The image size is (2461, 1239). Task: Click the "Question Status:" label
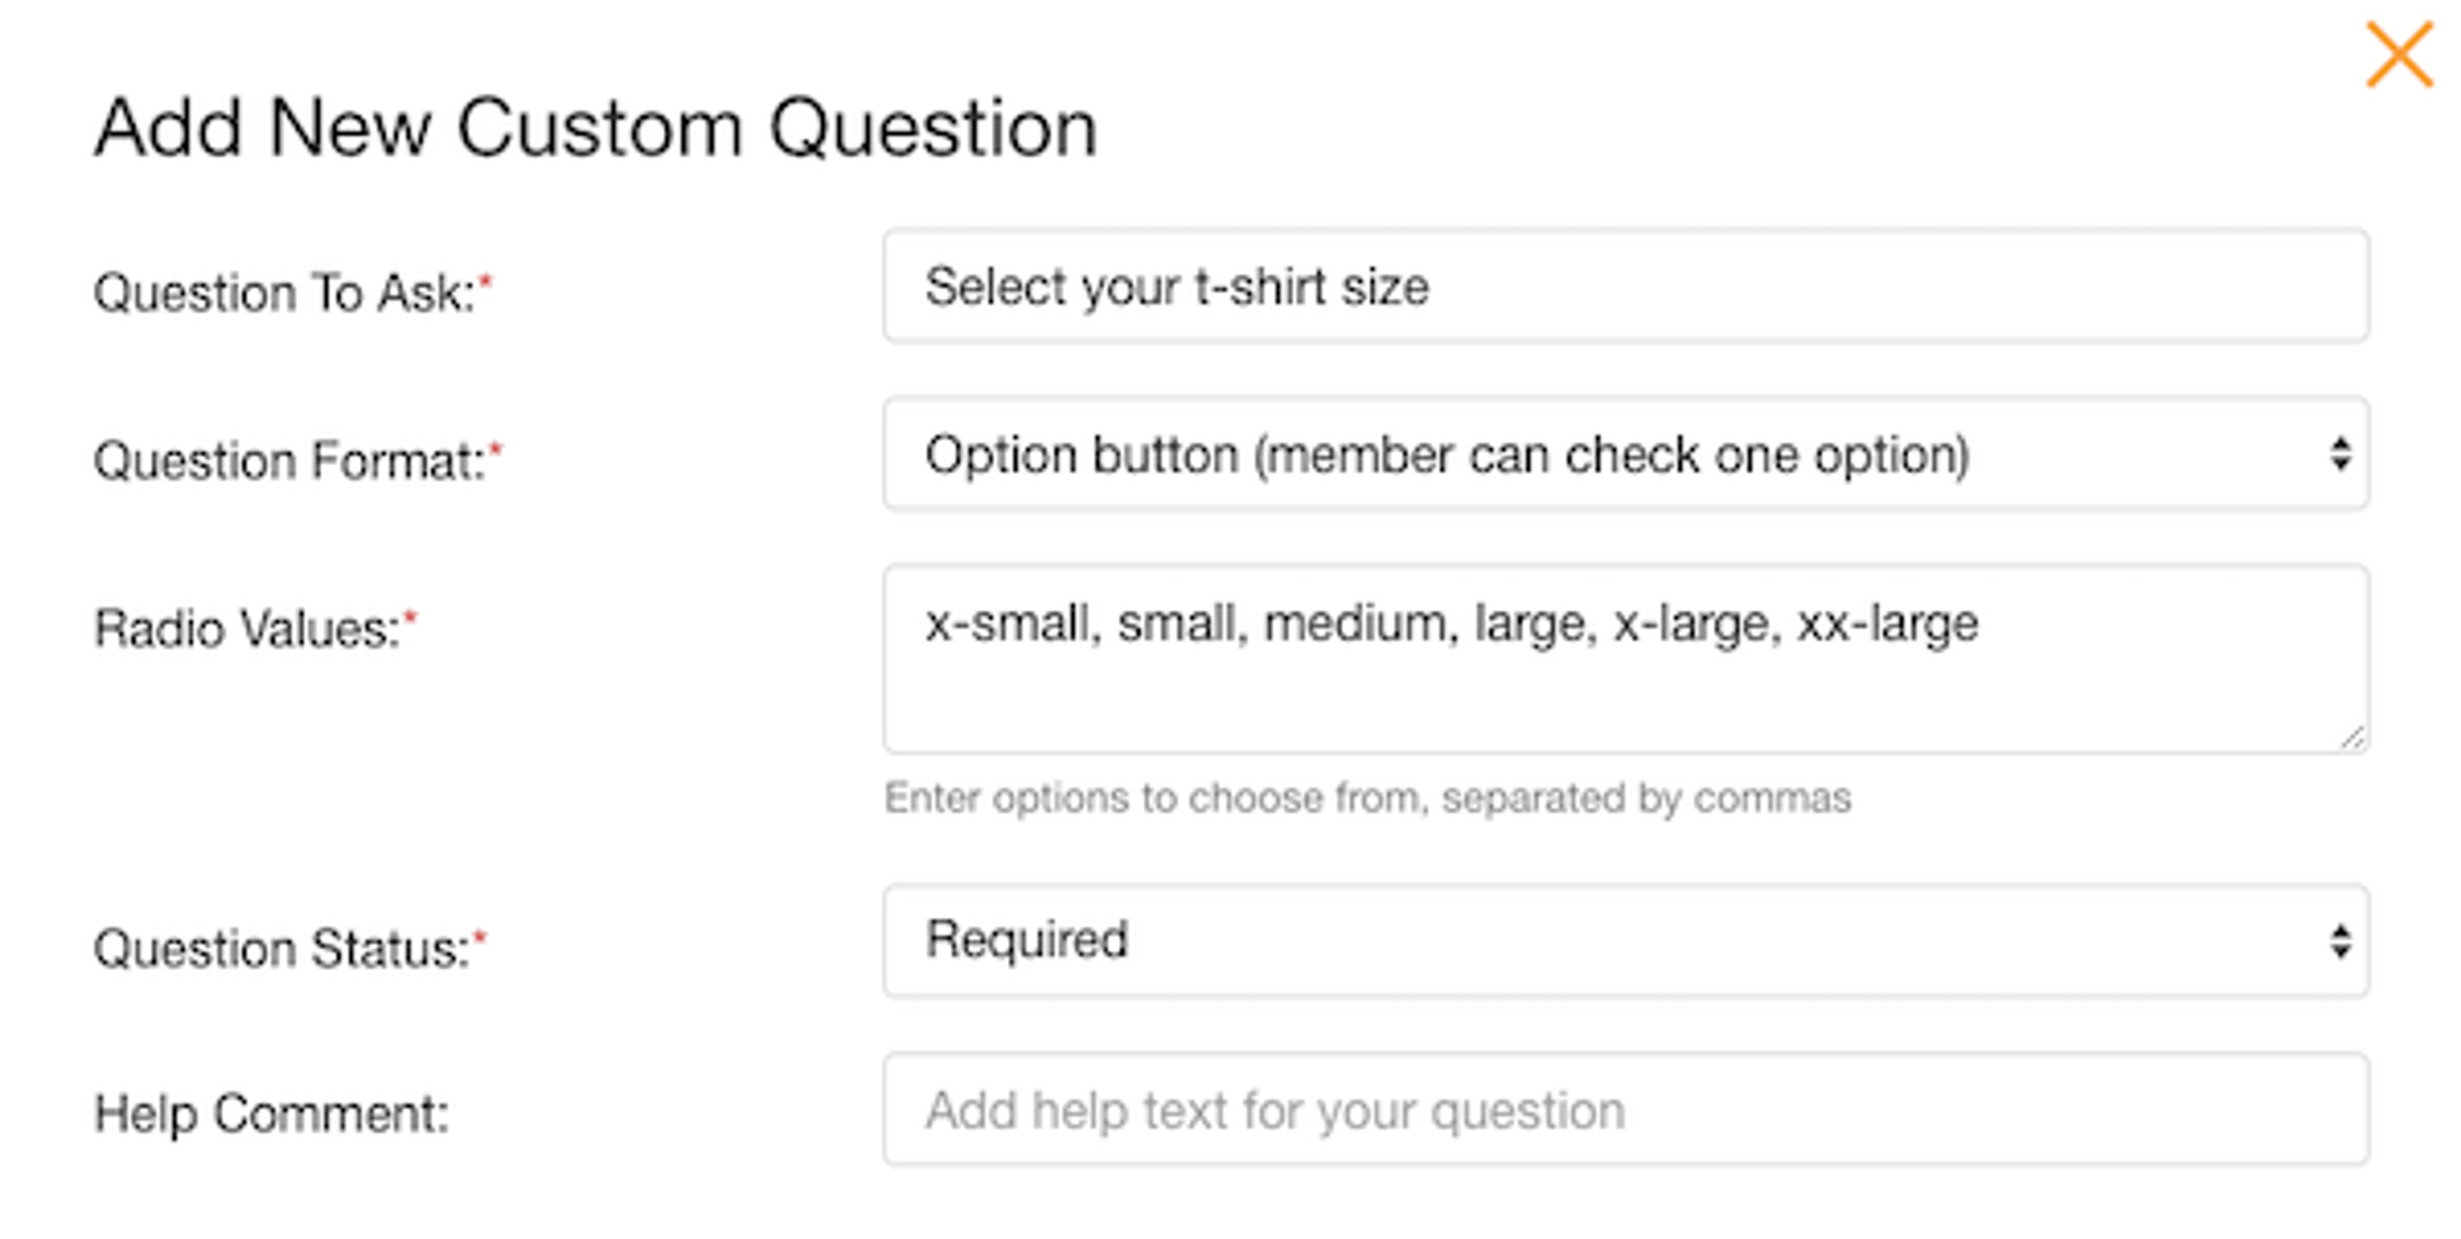point(282,949)
